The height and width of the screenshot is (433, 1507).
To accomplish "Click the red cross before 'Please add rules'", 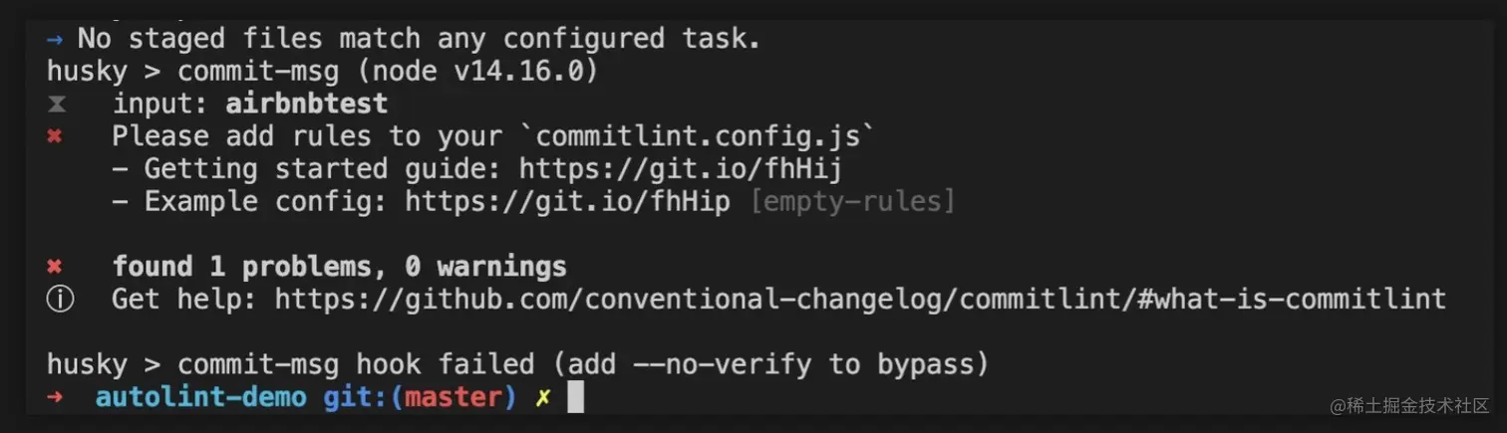I will [55, 136].
